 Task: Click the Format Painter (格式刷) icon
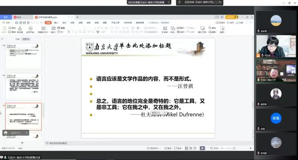pyautogui.click(x=20, y=28)
